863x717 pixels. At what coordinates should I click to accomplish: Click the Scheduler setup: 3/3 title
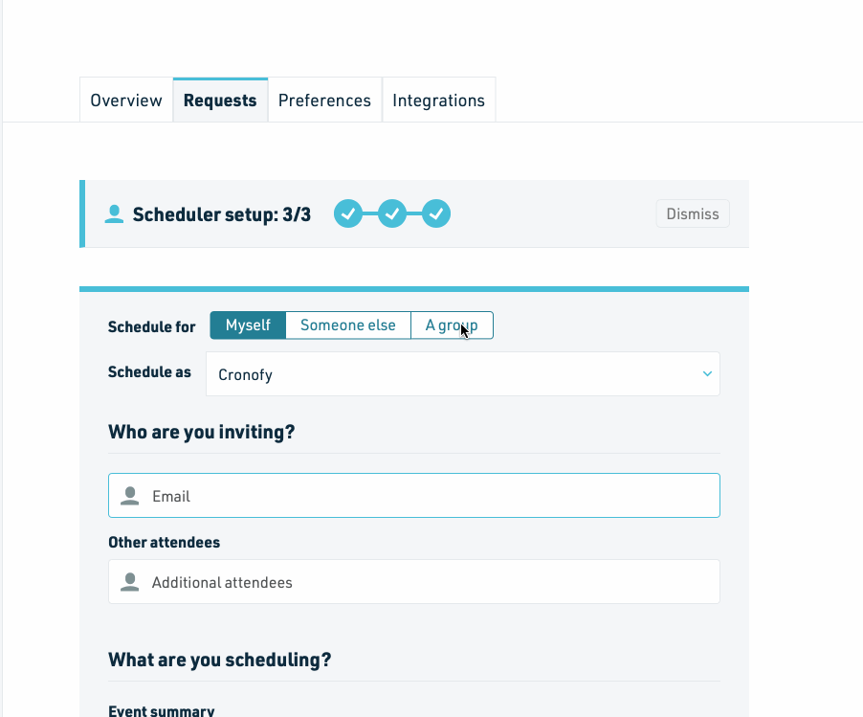point(222,214)
